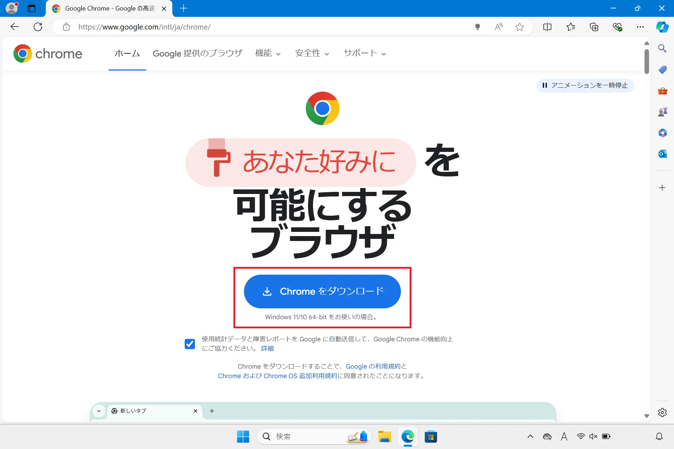
Task: Expand the サポート dropdown menu
Action: coord(365,53)
